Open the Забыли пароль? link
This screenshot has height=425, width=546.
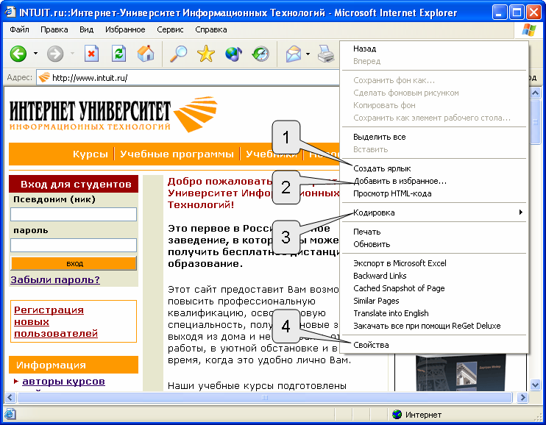55,279
